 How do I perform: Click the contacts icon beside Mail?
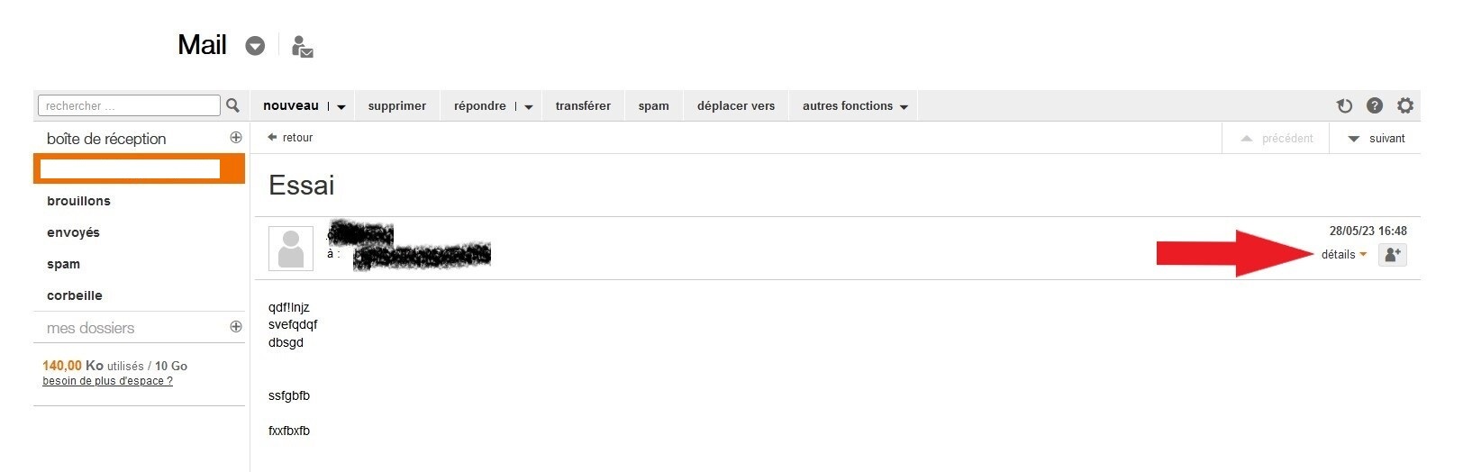click(x=303, y=46)
